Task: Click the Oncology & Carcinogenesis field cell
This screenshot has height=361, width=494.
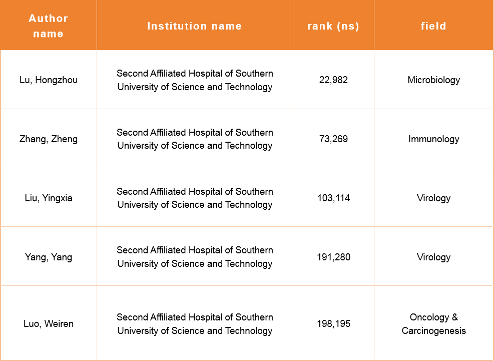Action: [x=433, y=324]
